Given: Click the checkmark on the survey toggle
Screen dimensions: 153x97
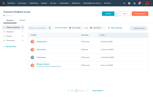Looking at the screenshot, I should pyautogui.click(x=117, y=14).
